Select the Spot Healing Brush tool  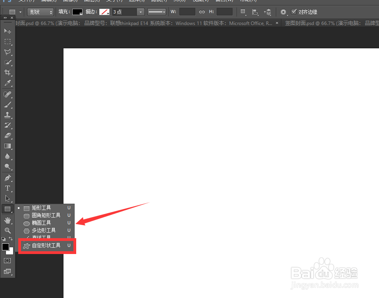8,94
